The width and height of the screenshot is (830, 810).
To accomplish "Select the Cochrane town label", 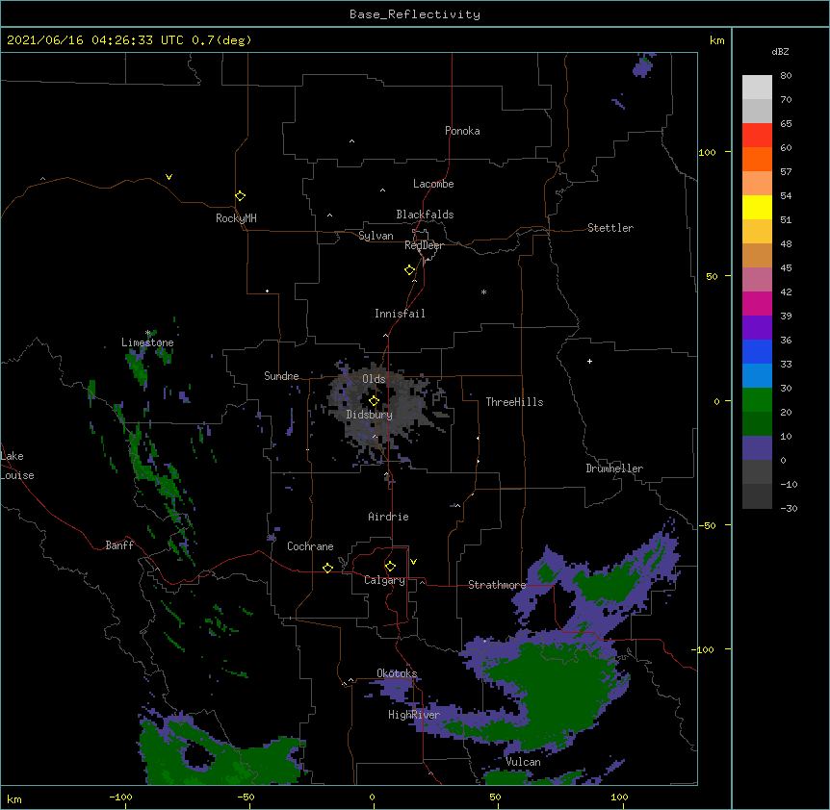I will [x=310, y=546].
